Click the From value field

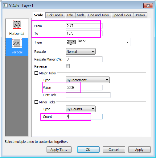[x=84, y=26]
